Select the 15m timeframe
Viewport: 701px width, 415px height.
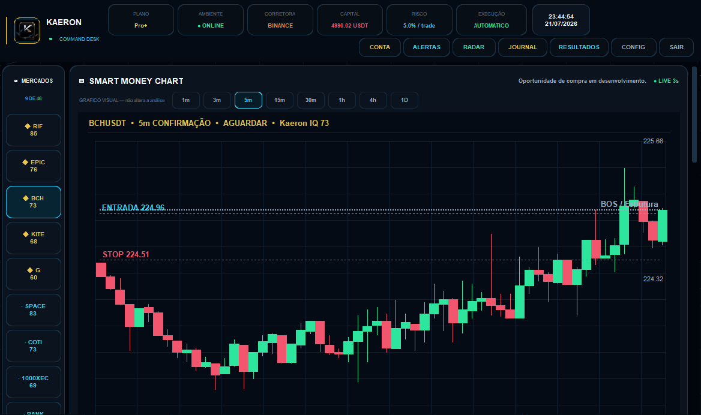pyautogui.click(x=280, y=100)
